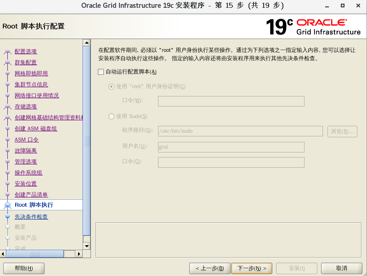Click the 用户名 field containing grid
This screenshot has width=367, height=276.
coord(231,147)
